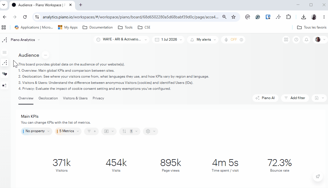Switch to the Privacy tab

(98, 98)
